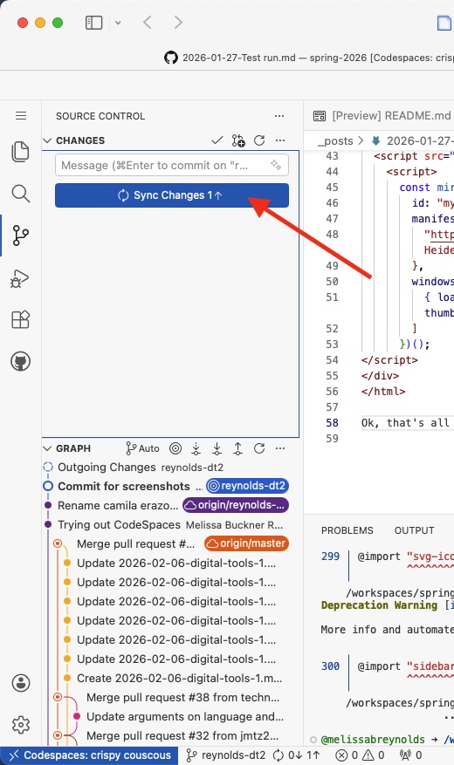Select Merge pull request #38 commit
The height and width of the screenshot is (765, 454).
(x=171, y=698)
